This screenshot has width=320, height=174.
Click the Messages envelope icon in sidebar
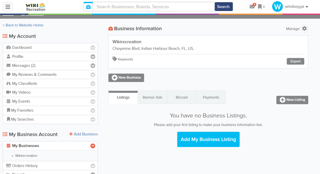pyautogui.click(x=8, y=65)
